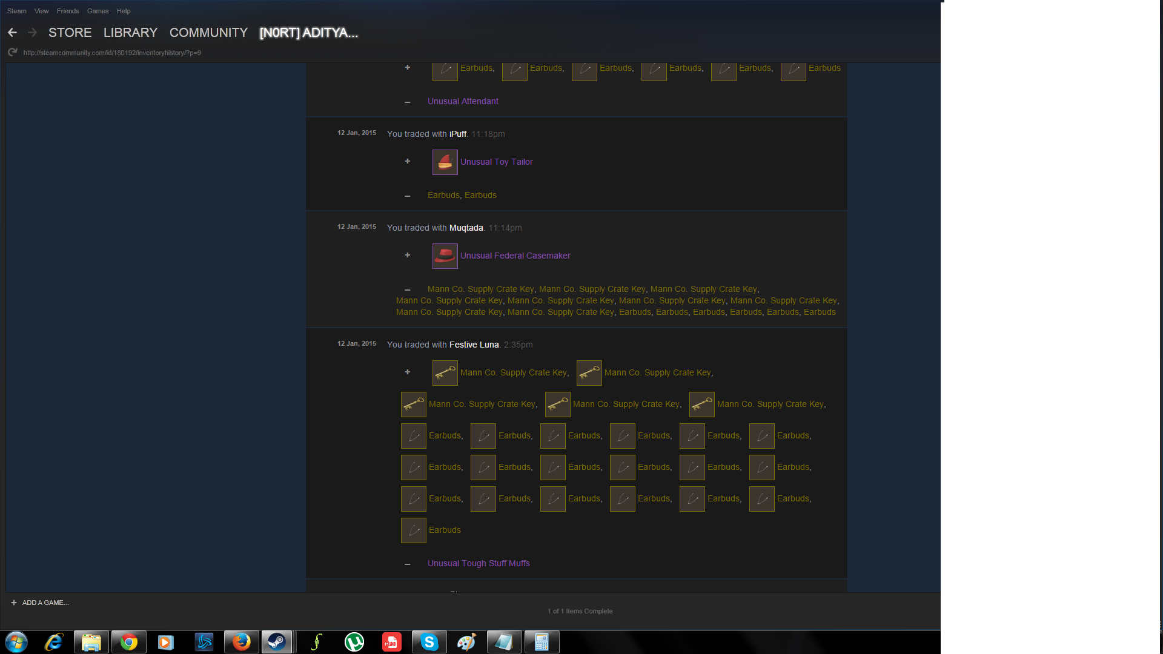1163x654 pixels.
Task: Switch to the LIBRARY tab
Action: coord(130,33)
